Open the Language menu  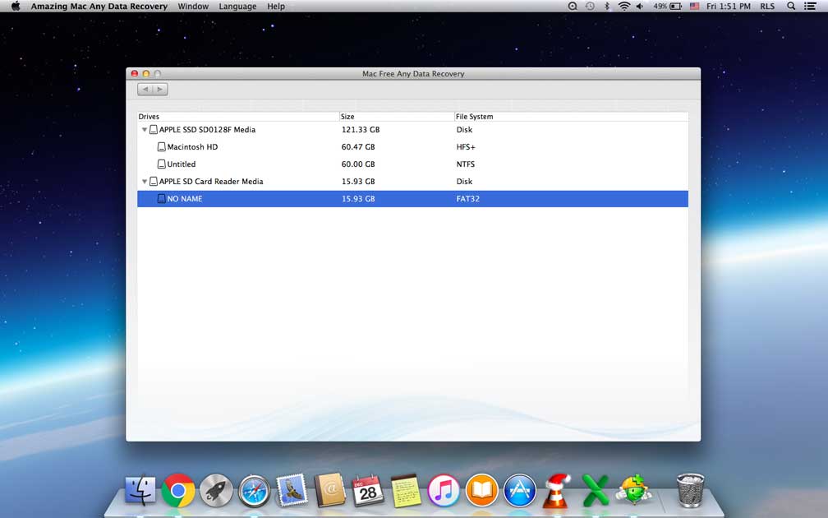pyautogui.click(x=237, y=7)
